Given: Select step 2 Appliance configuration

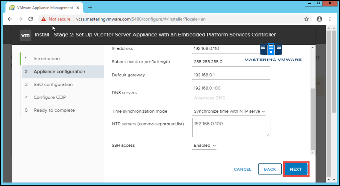Looking at the screenshot, I should tap(63, 72).
